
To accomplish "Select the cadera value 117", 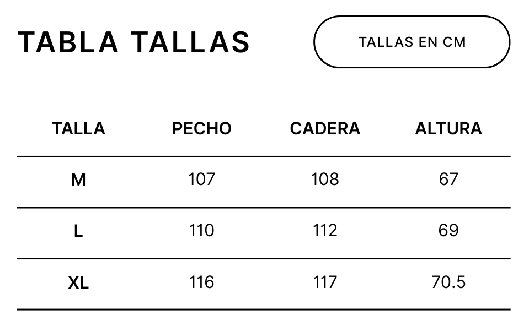I will pyautogui.click(x=325, y=282).
